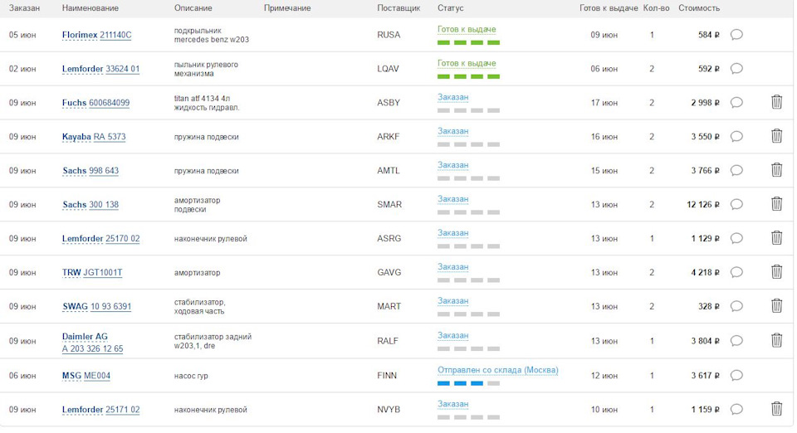Open part number A 203 326 12 65 link
This screenshot has width=797, height=433.
point(92,349)
